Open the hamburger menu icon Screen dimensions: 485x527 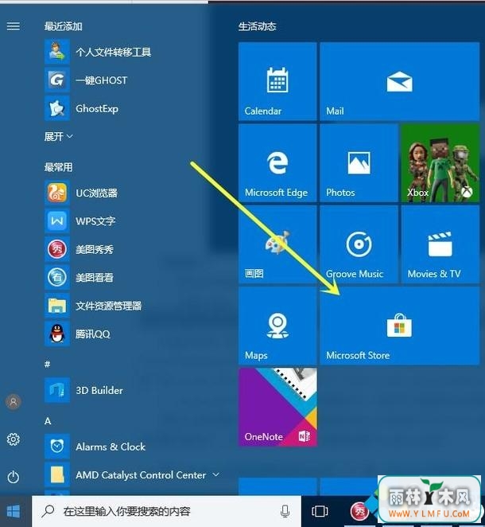pos(14,26)
